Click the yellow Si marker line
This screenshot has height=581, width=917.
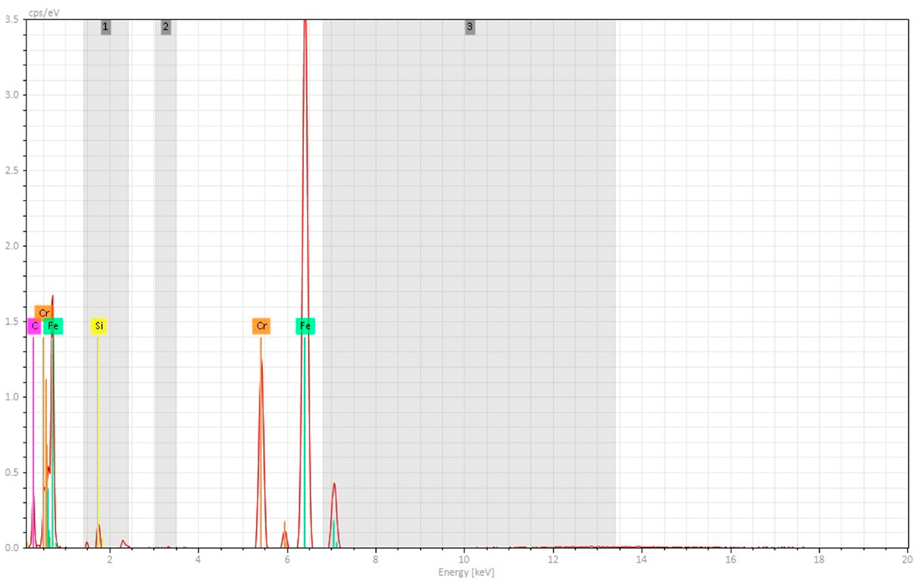[98, 419]
